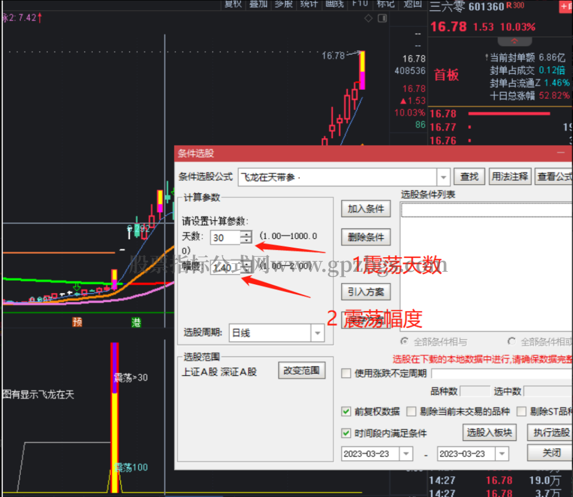
Task: Enable 使用涨跌不定周期 checkbox
Action: click(x=346, y=373)
